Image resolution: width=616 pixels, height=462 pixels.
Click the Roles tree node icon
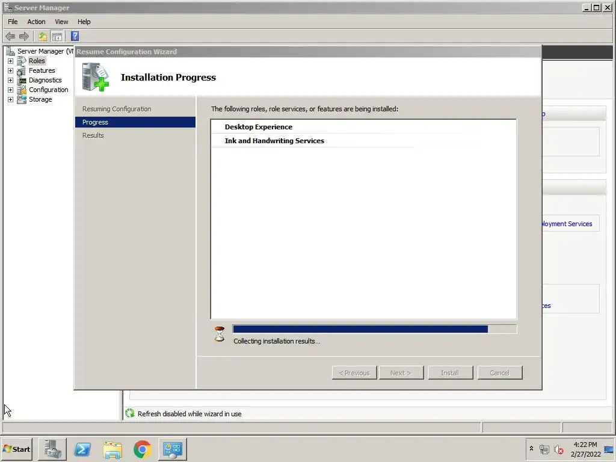[22, 61]
